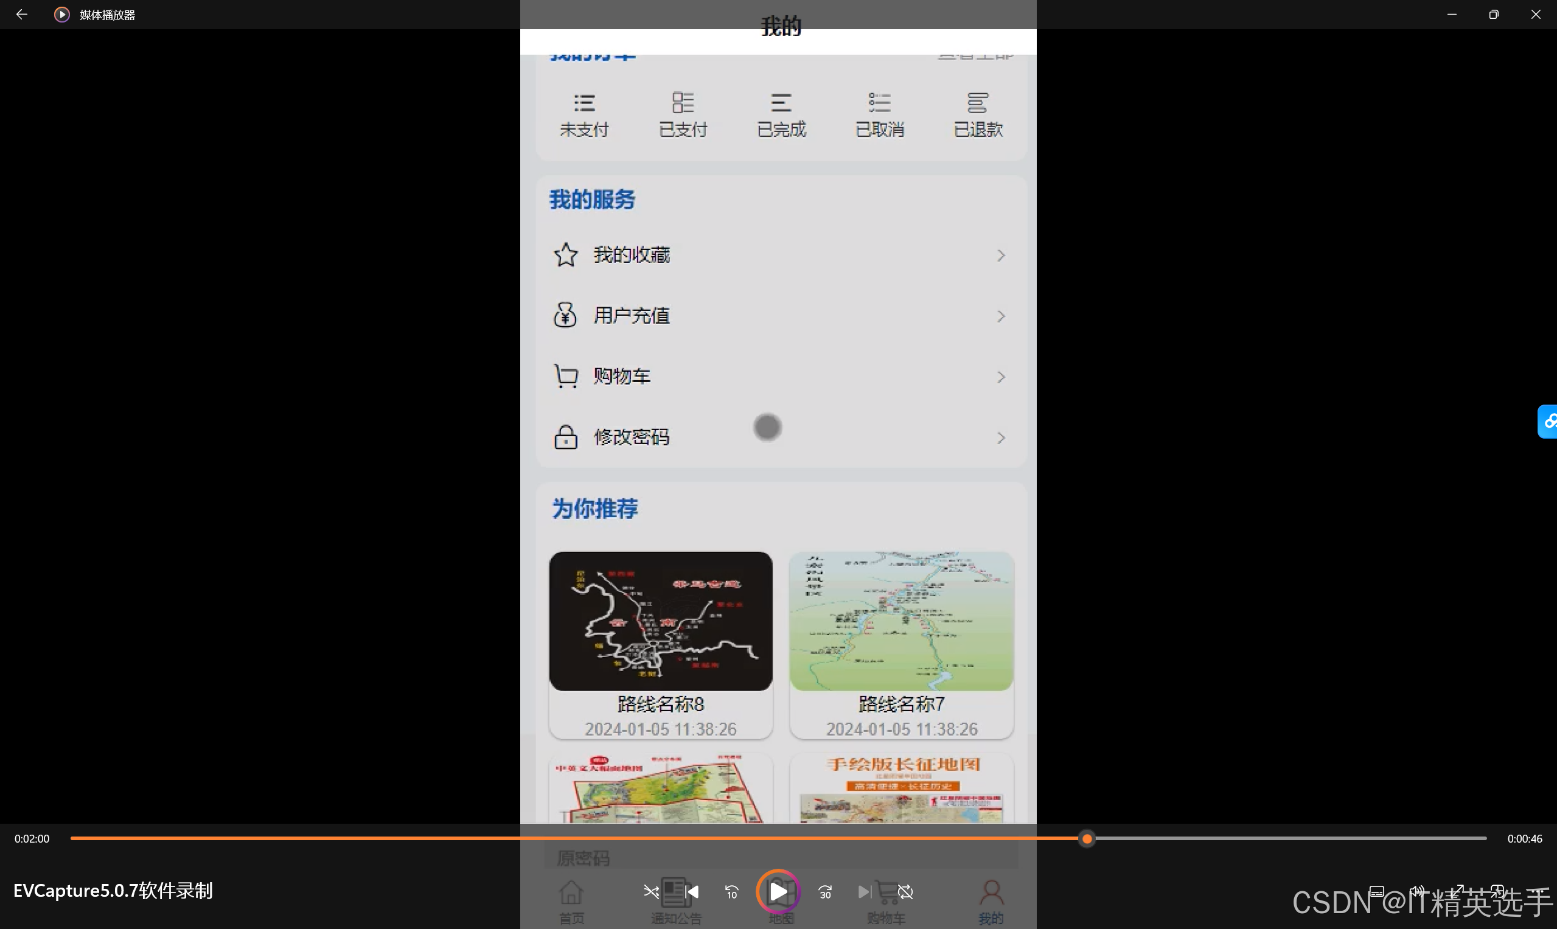Click the EVCapture5.0.7软件录制 video title
1557x929 pixels.
click(x=113, y=890)
